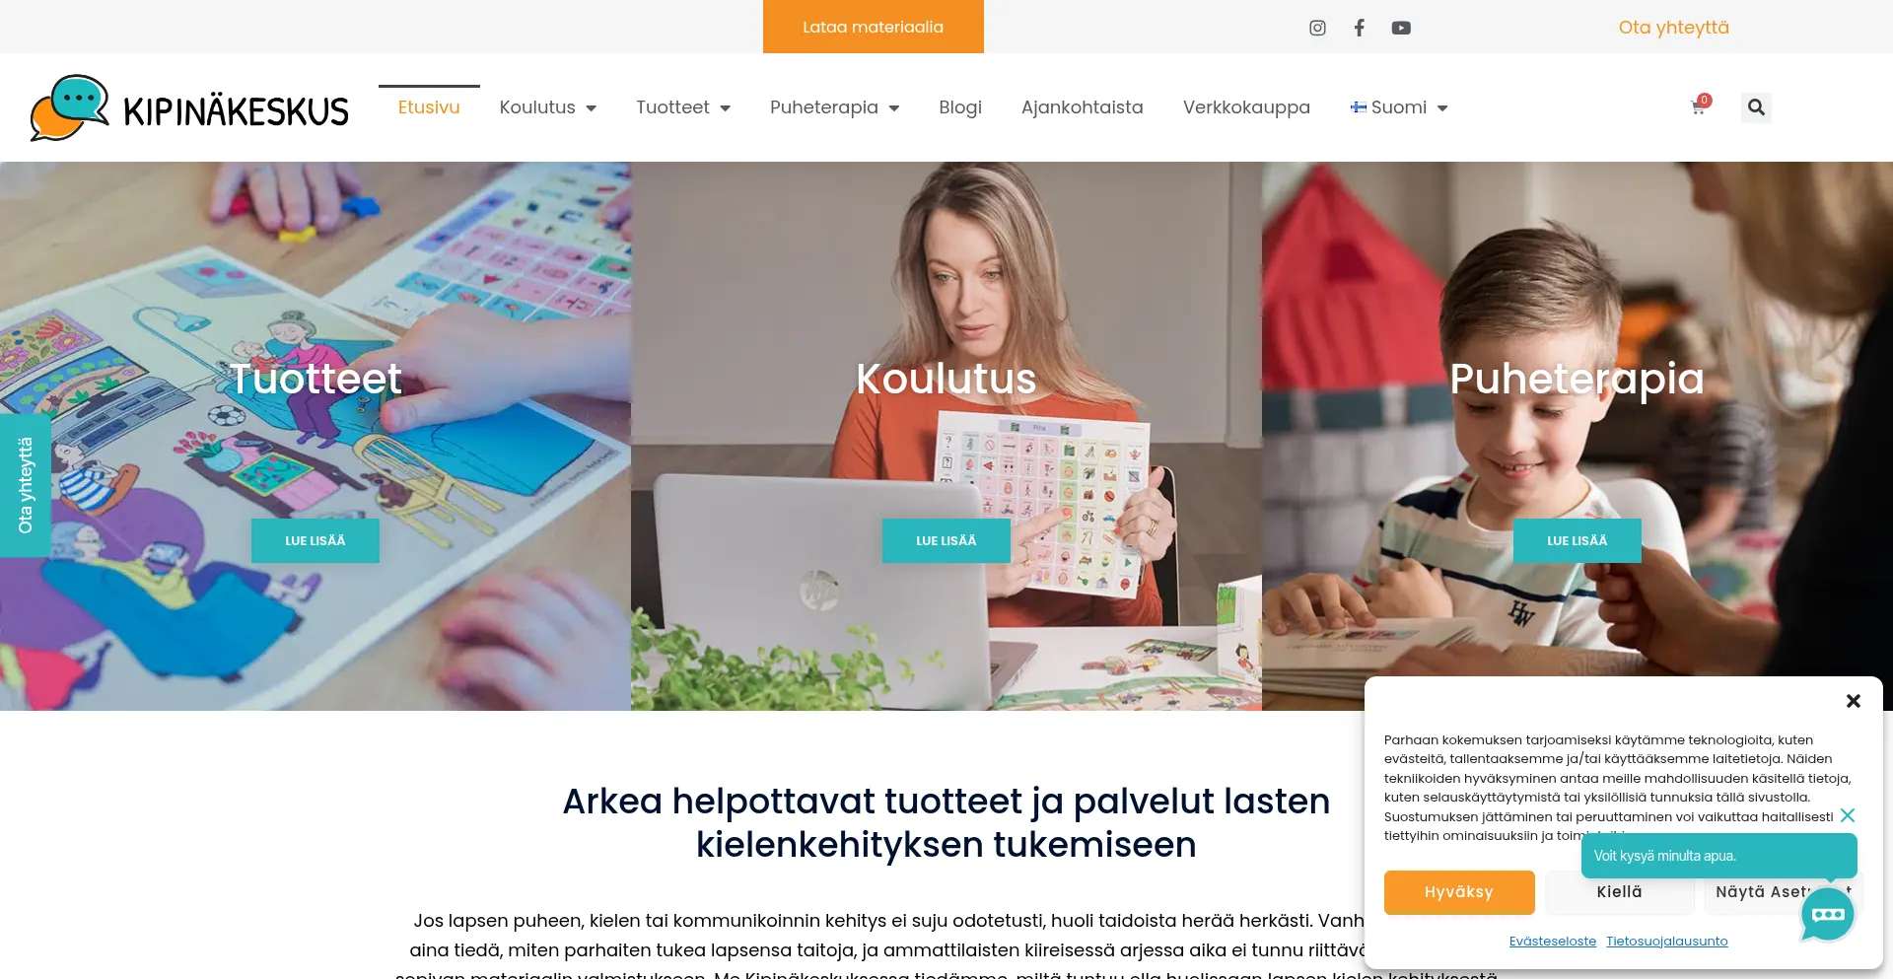Open the Facebook page icon

point(1360,28)
